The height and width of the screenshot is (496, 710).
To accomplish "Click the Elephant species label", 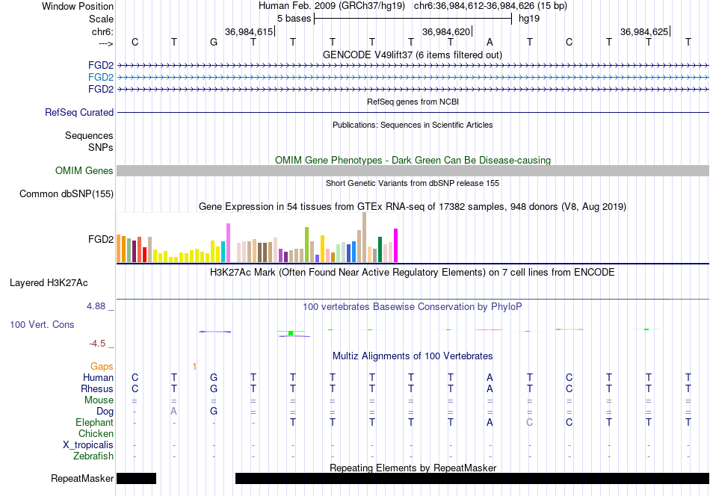I will [x=94, y=422].
